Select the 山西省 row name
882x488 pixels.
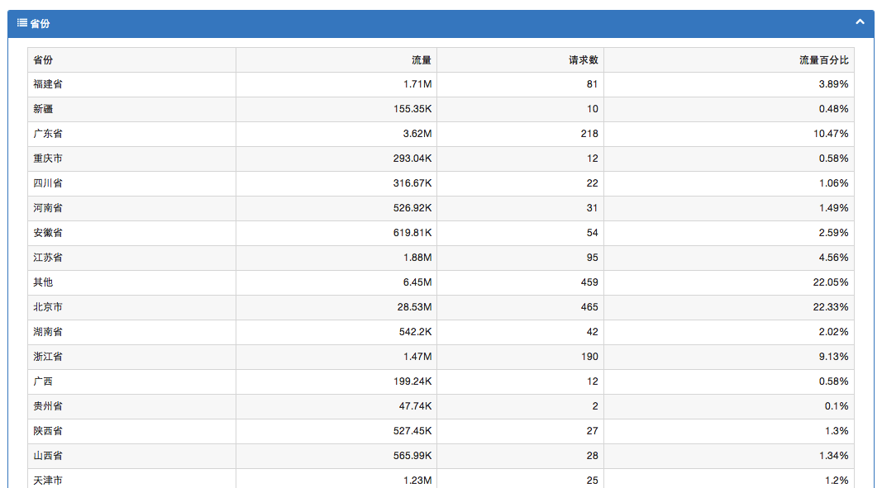[x=48, y=456]
